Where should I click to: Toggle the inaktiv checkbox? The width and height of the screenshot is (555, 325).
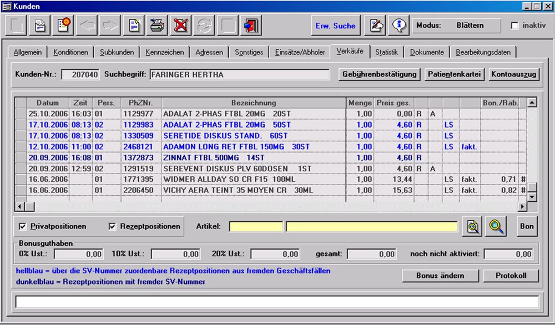tap(514, 26)
